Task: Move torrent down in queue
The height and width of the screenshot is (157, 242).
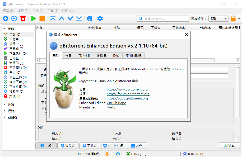Action: 70,19
